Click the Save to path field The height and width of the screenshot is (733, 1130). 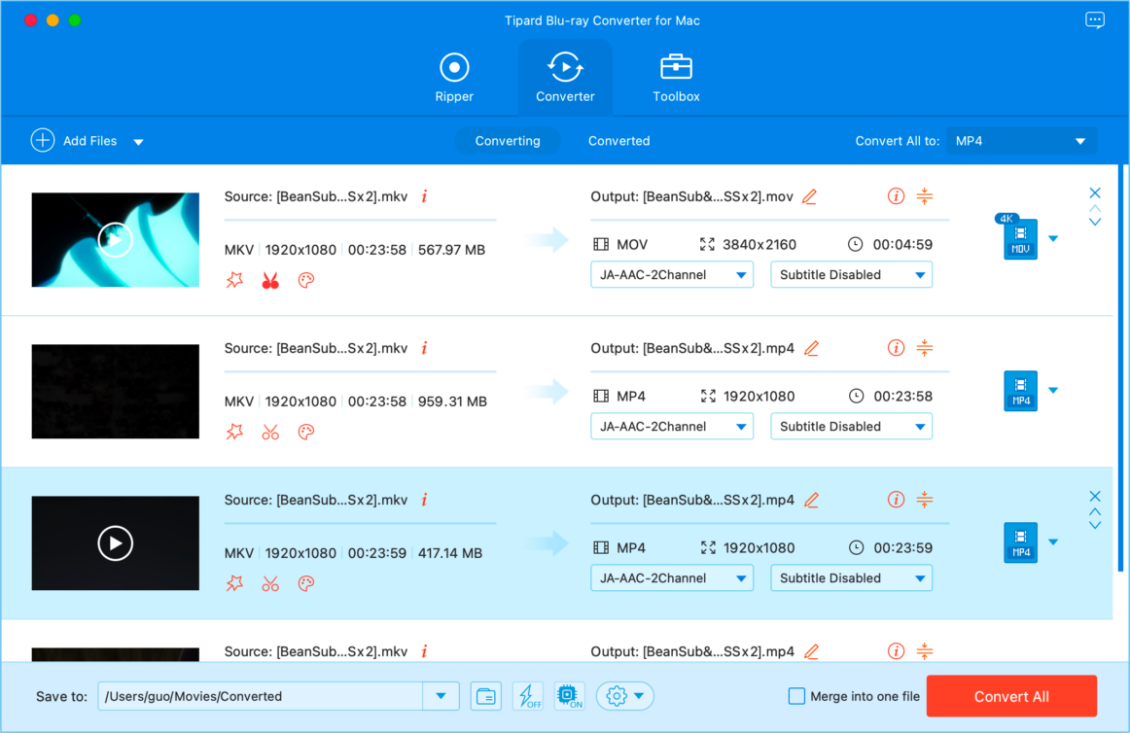tap(261, 696)
